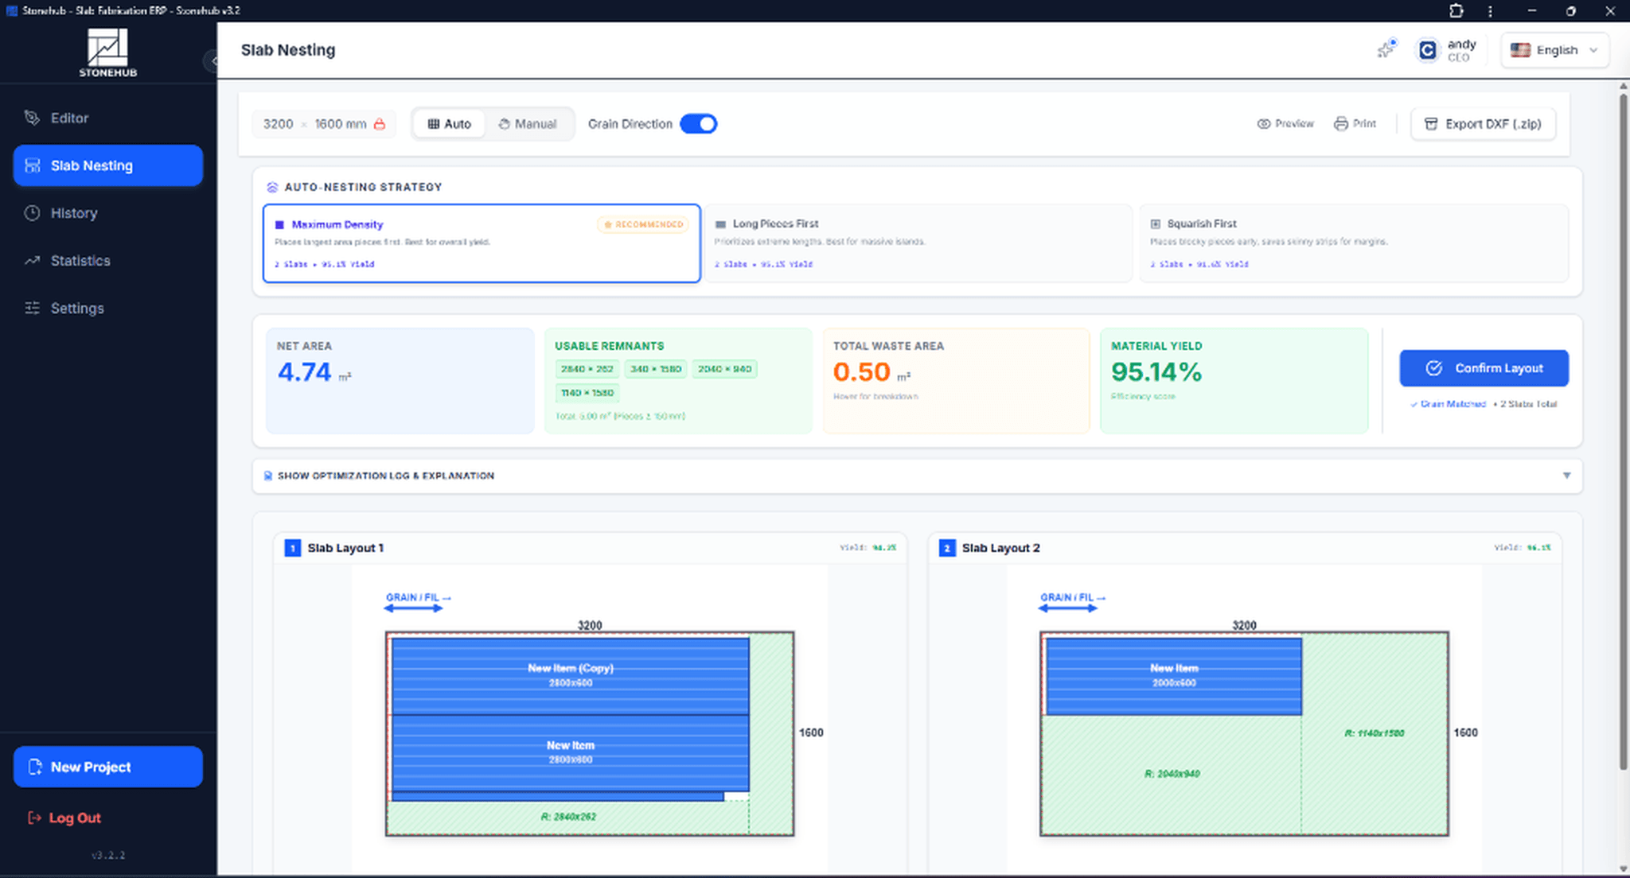This screenshot has width=1630, height=878.
Task: Select the New Item 2800x600 piece on slab 1
Action: coord(570,752)
